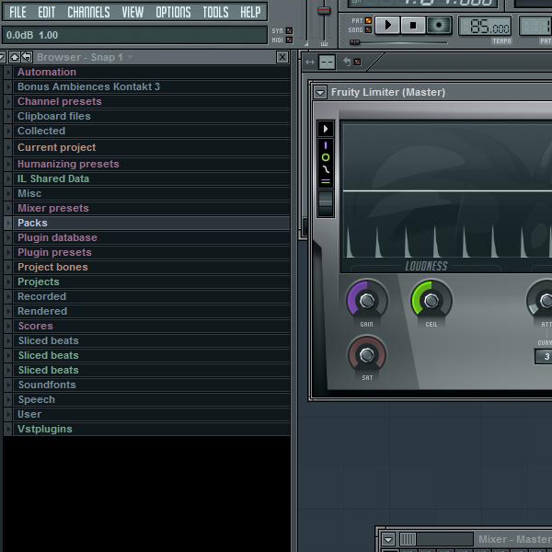Click the purple GAIN knob

click(367, 301)
